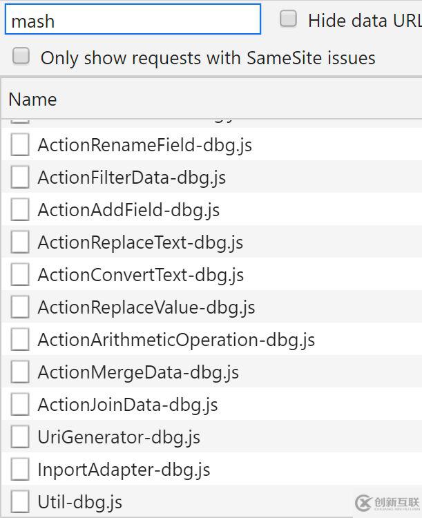Open the ActionArithmeticOperation-dbg.js request
Screen dimensions: 422x518
coord(175,340)
